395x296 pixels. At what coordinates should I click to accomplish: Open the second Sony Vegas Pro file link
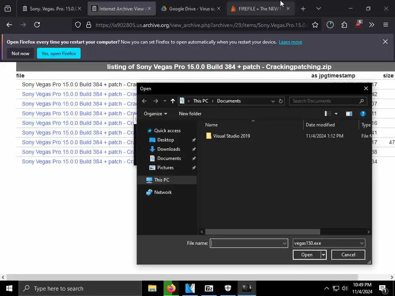79,94
